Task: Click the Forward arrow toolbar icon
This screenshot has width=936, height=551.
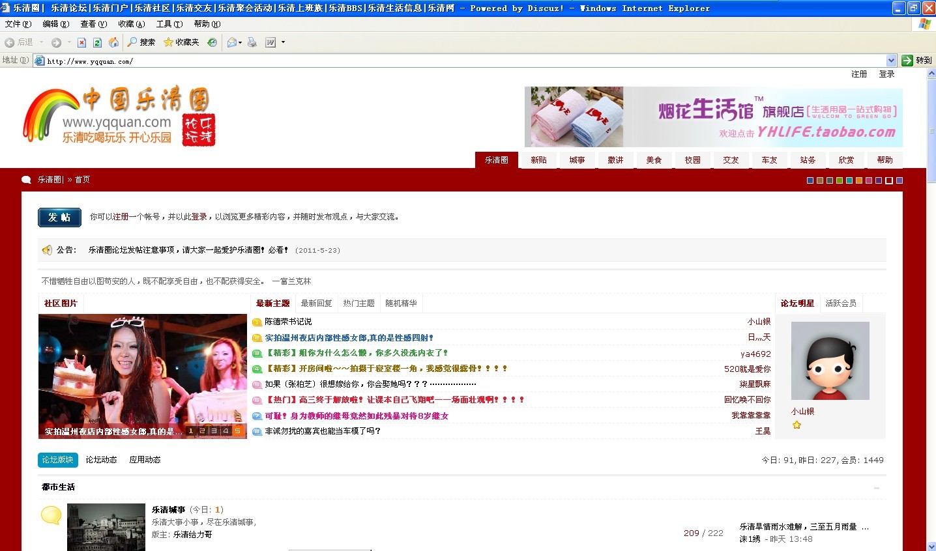Action: (x=56, y=42)
